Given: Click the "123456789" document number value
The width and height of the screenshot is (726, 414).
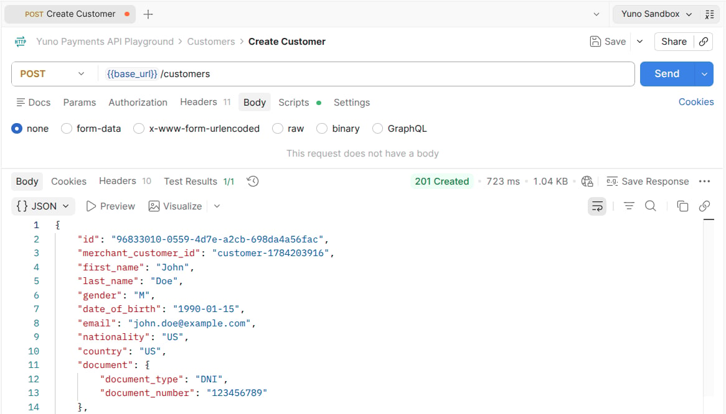Looking at the screenshot, I should click(x=237, y=393).
